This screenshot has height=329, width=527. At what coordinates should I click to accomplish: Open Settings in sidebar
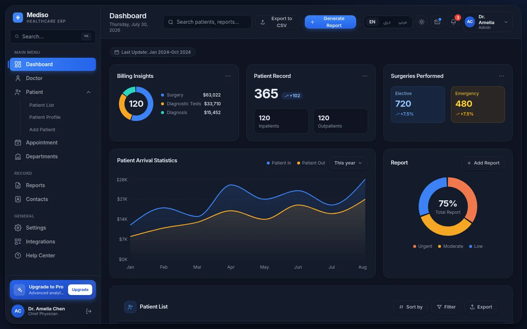tap(53, 228)
